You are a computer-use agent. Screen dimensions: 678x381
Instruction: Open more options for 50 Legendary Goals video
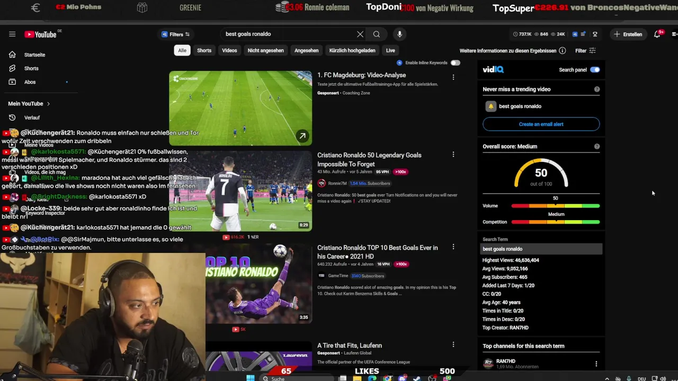453,155
